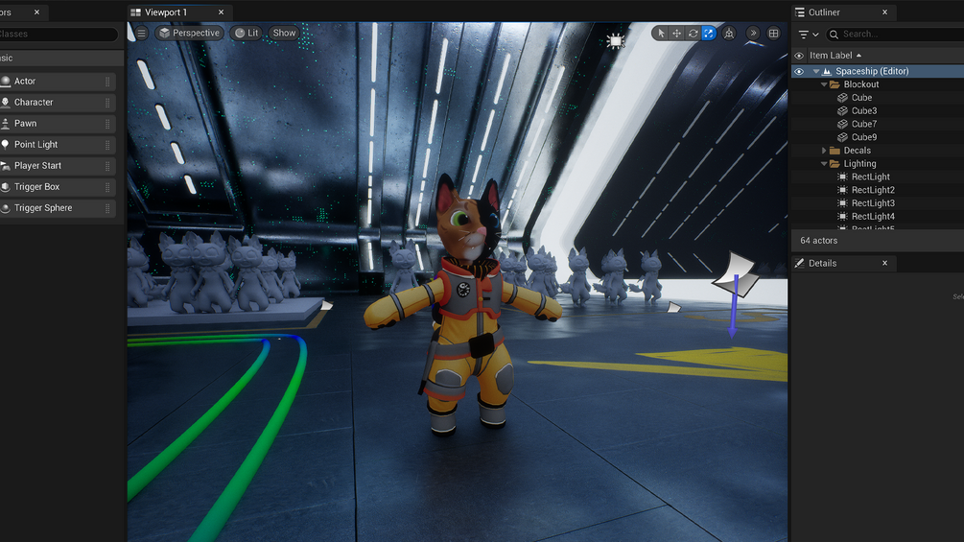Close the Outliner tab
Screen dimensions: 964x542
point(884,12)
